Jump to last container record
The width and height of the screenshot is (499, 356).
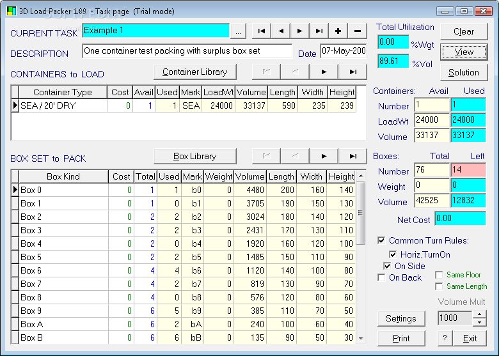coord(352,72)
